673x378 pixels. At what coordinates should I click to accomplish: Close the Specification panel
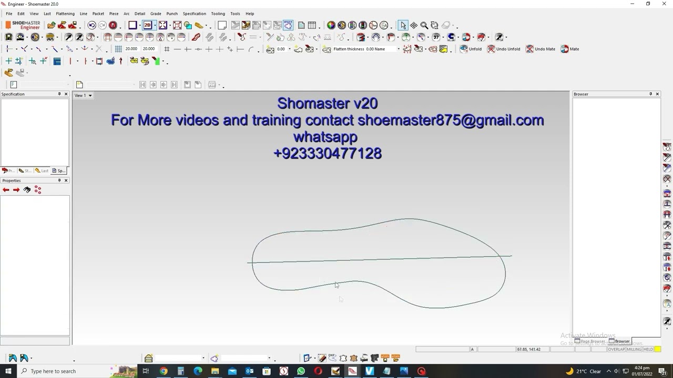[x=66, y=94]
